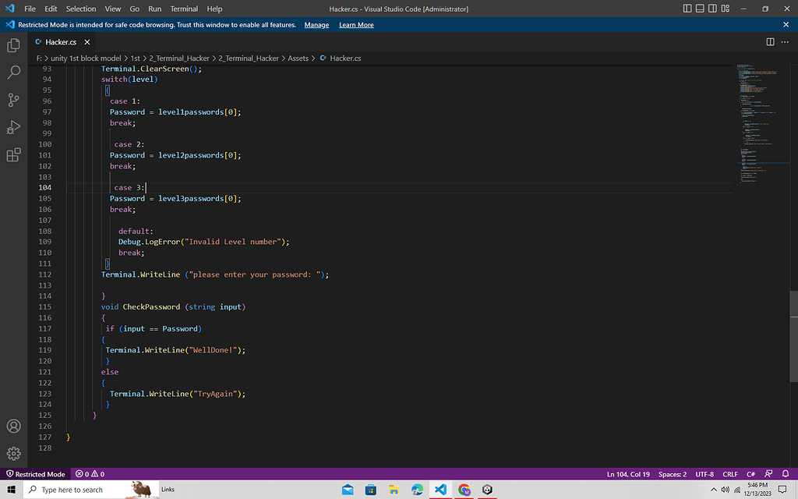Click the Windows Start button
The image size is (798, 499).
[x=11, y=490]
